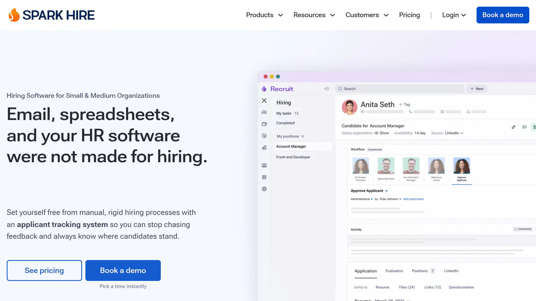This screenshot has width=536, height=301.
Task: Jump to Resume section
Action: (x=382, y=287)
